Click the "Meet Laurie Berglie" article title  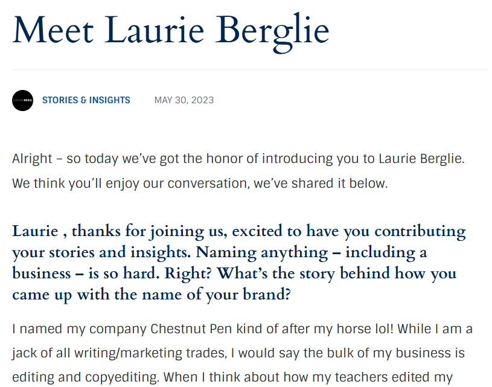[x=171, y=30]
